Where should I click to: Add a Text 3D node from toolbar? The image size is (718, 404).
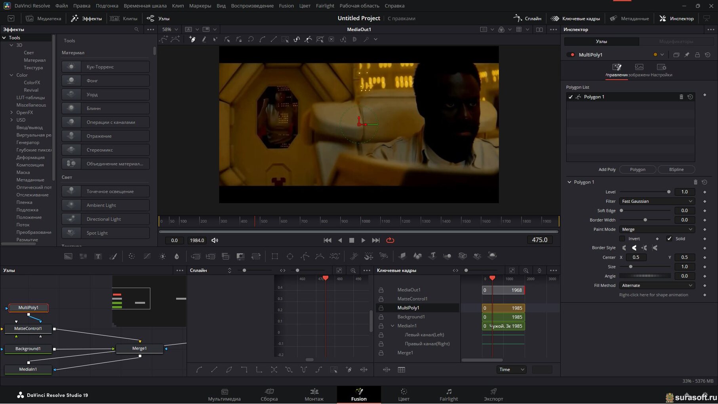point(432,256)
